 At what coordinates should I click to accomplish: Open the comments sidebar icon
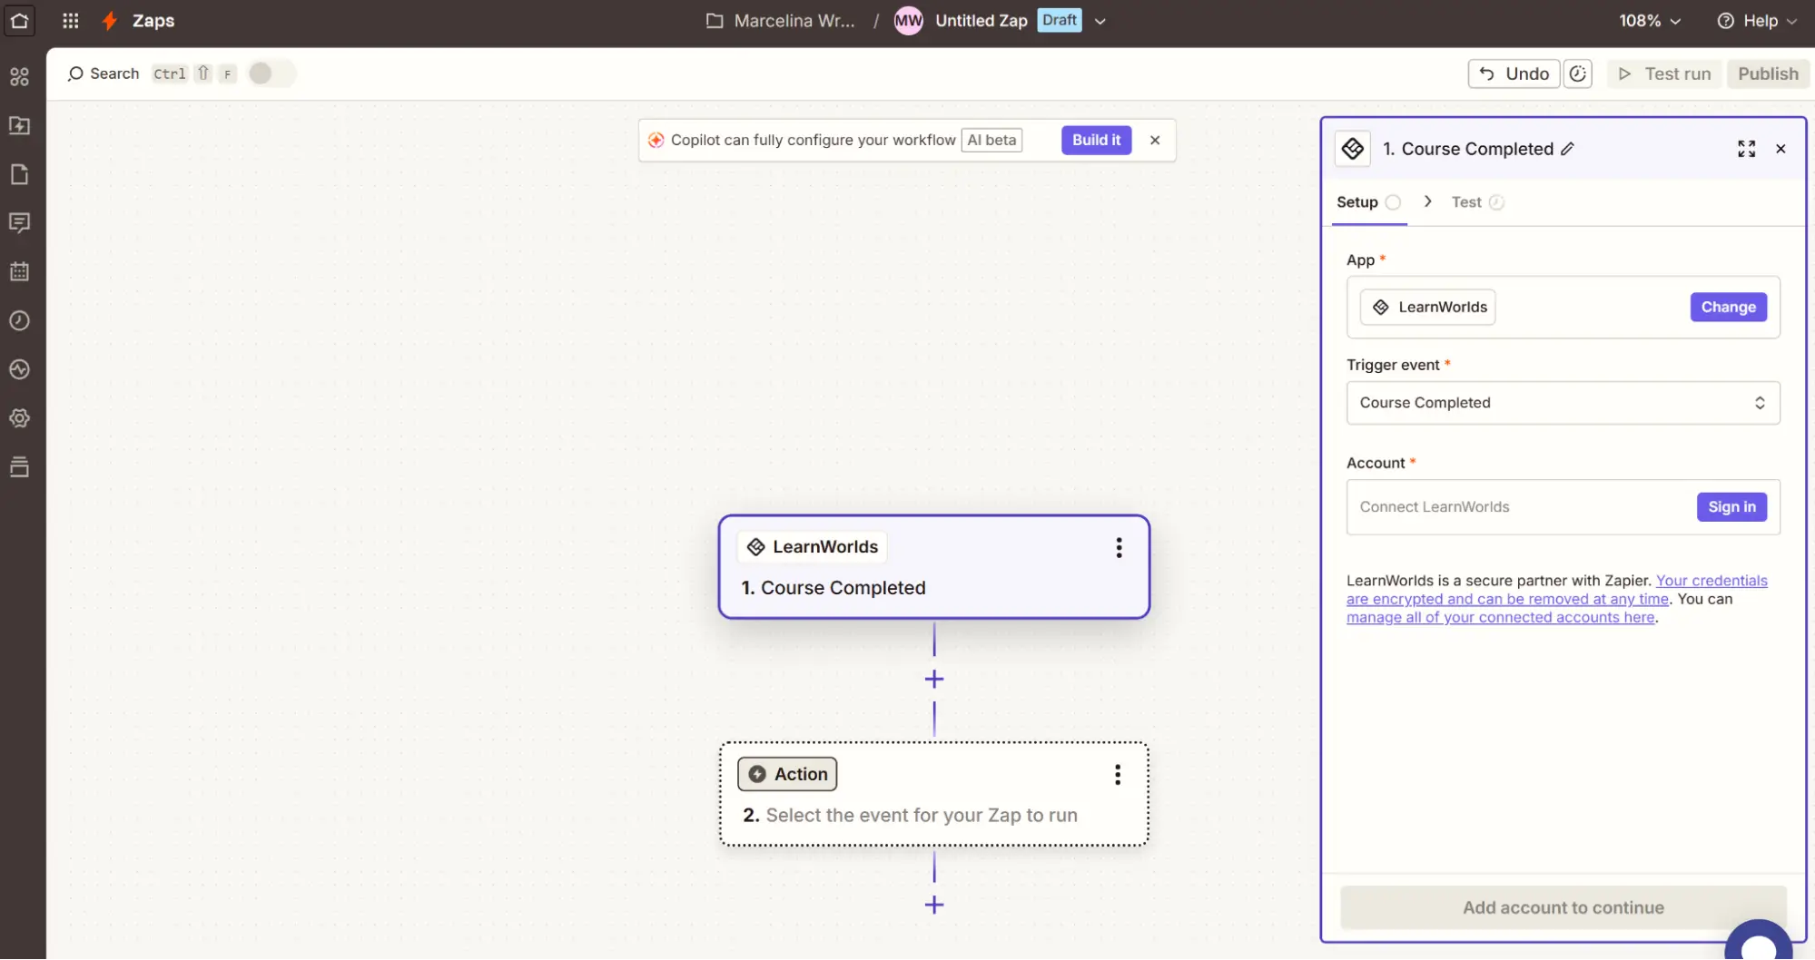click(19, 223)
